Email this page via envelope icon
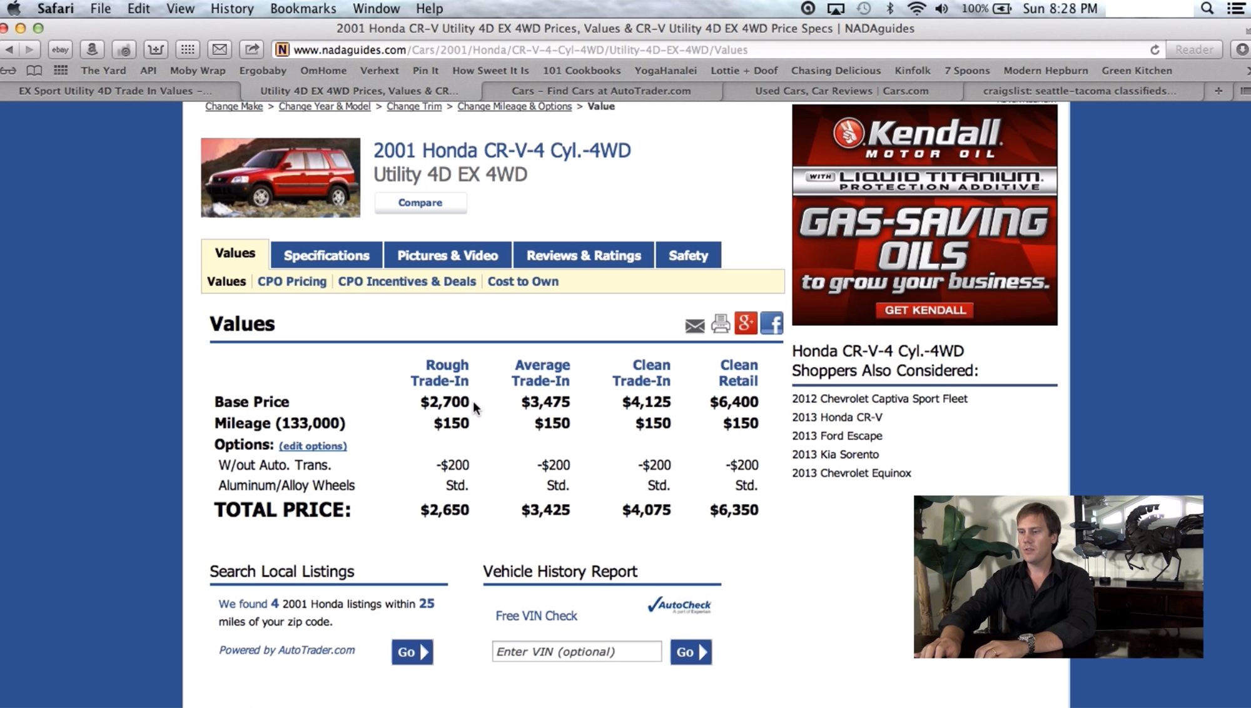1251x708 pixels. [694, 325]
